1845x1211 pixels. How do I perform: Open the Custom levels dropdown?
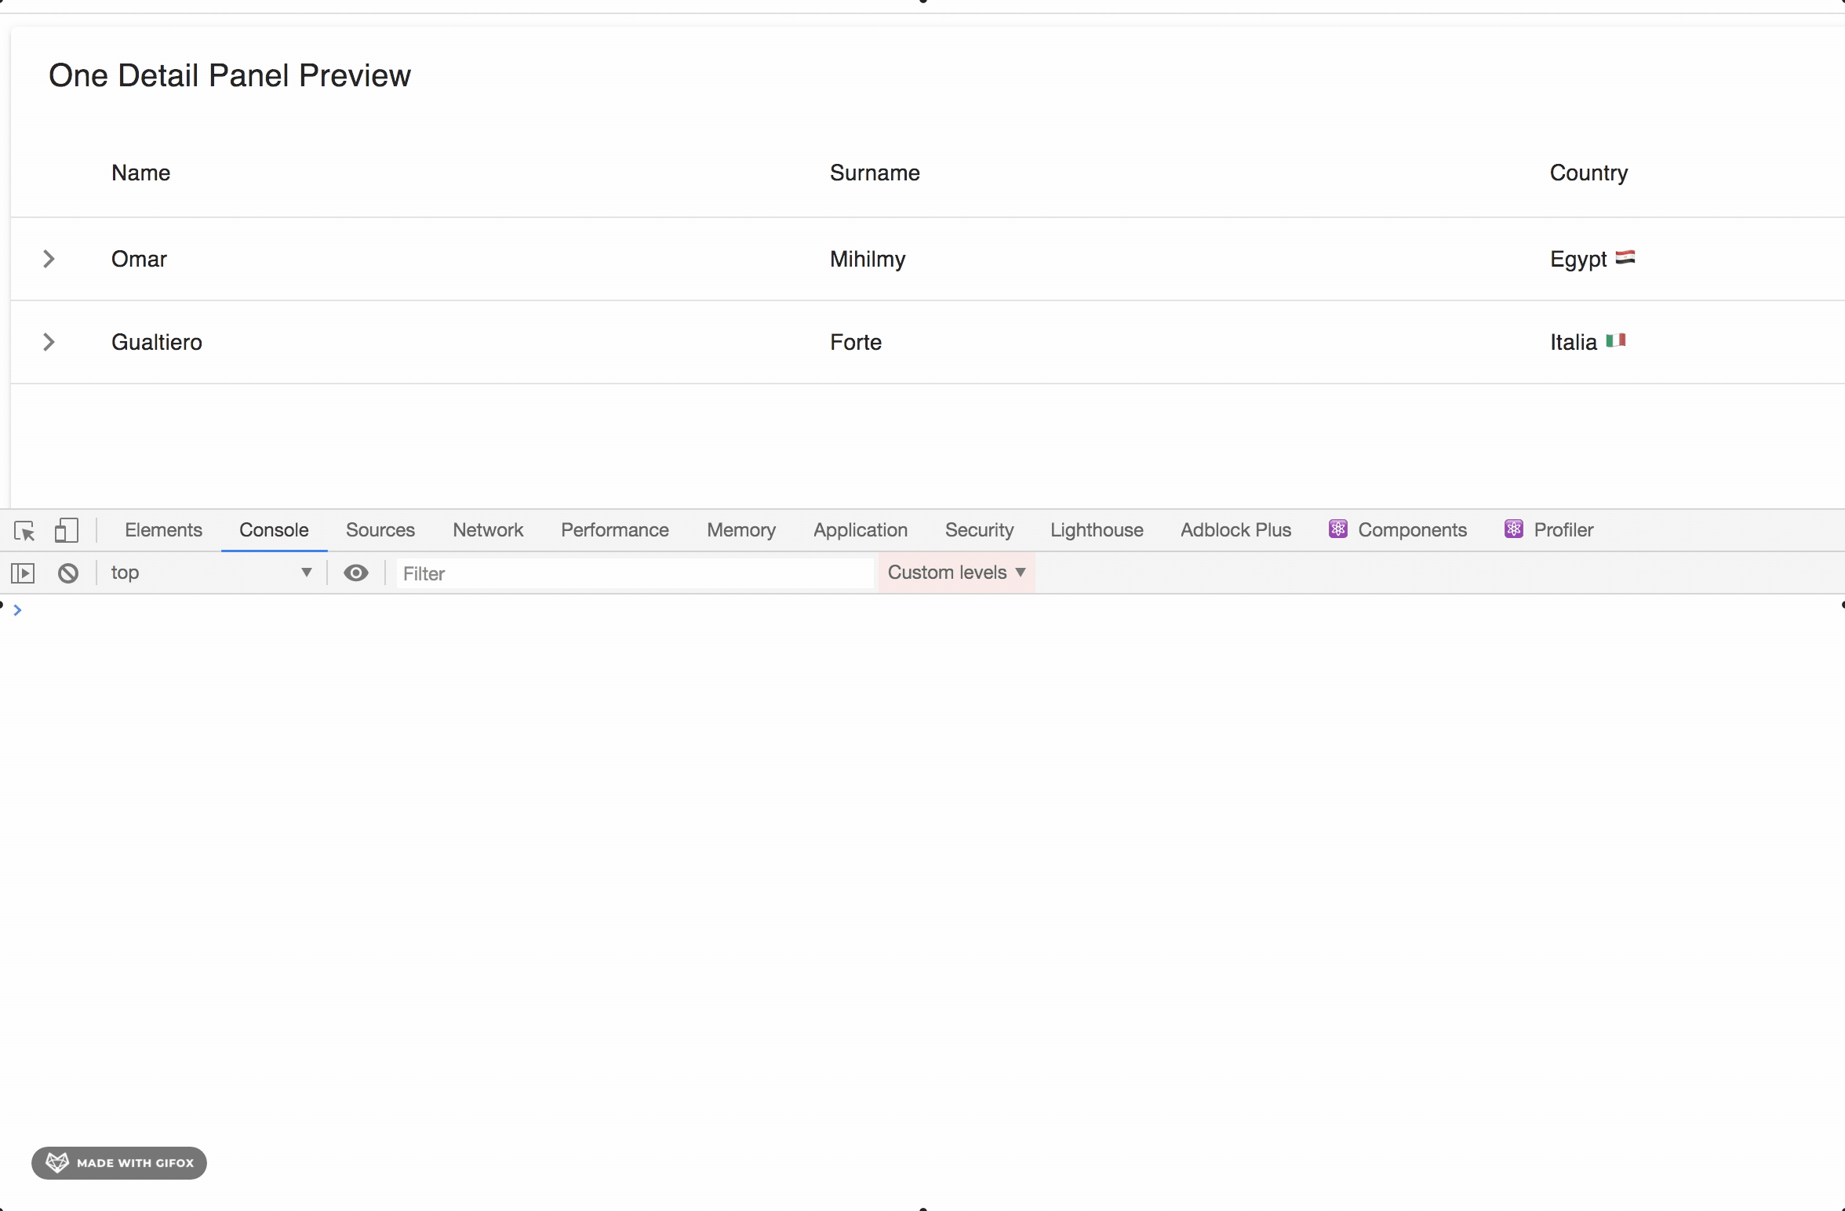point(955,573)
